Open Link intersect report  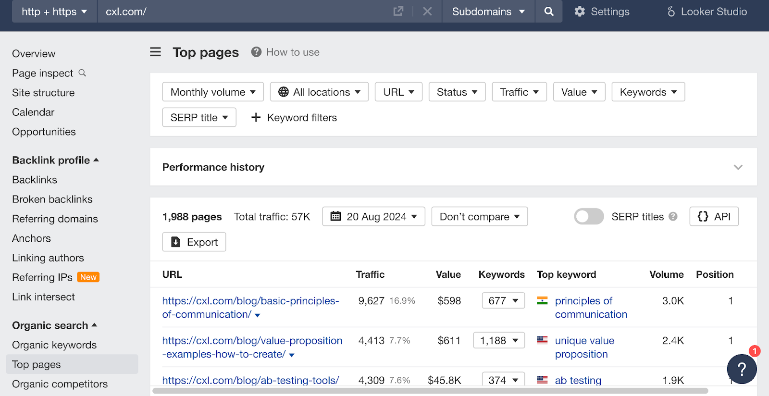pos(43,297)
